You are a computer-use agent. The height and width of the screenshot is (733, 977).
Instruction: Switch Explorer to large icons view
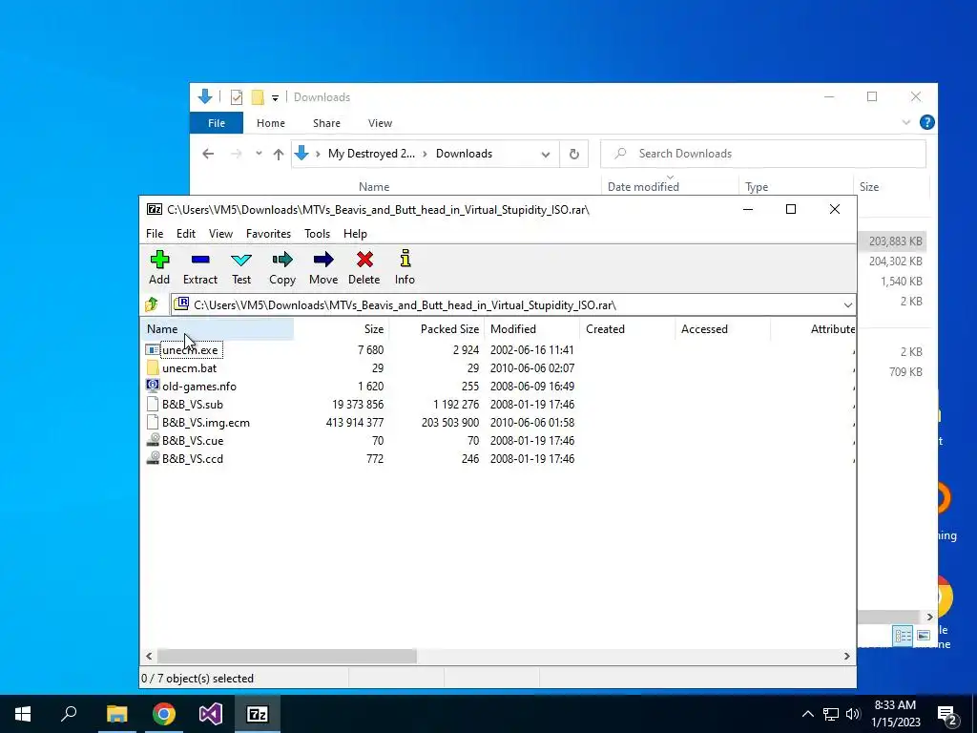[924, 635]
